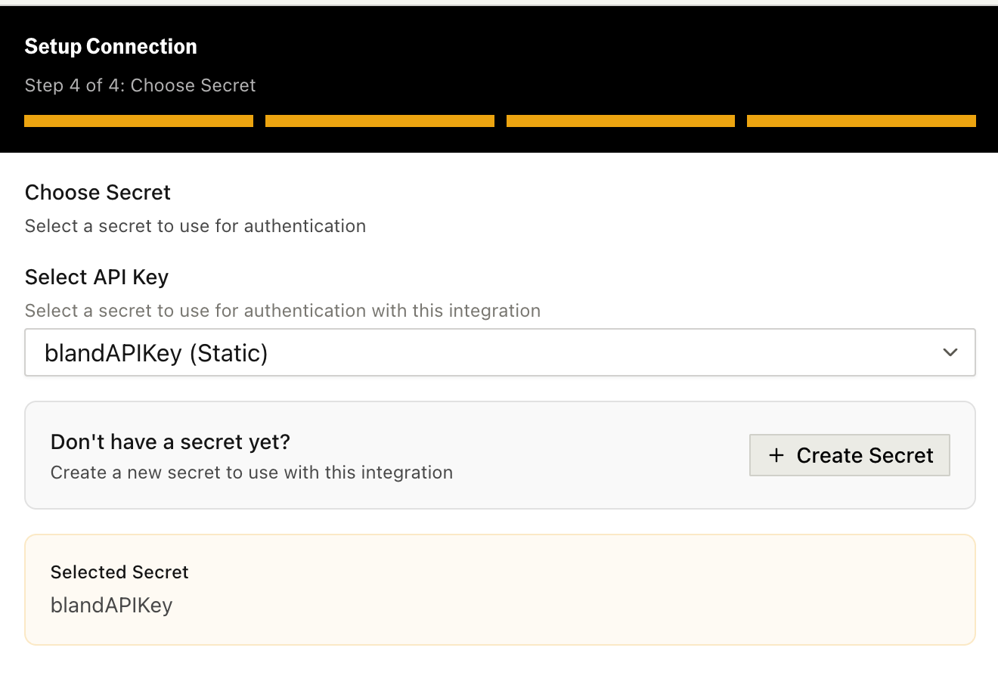Click the Selected Secret highlighted panel

pyautogui.click(x=499, y=590)
